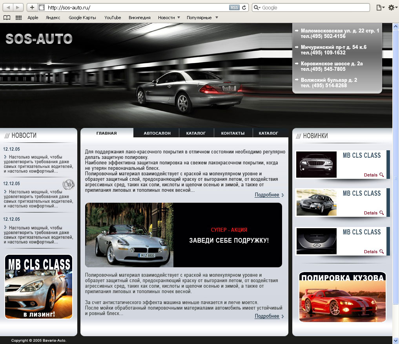Open the gear settings menu

tap(392, 7)
